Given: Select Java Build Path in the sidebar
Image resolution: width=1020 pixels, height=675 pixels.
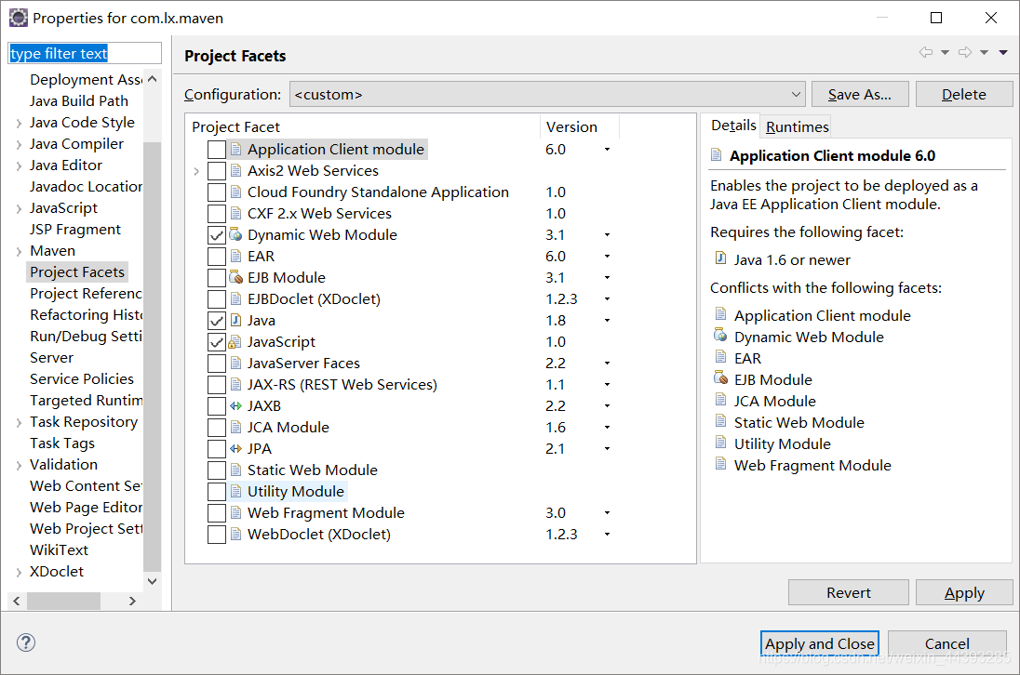Looking at the screenshot, I should (79, 100).
